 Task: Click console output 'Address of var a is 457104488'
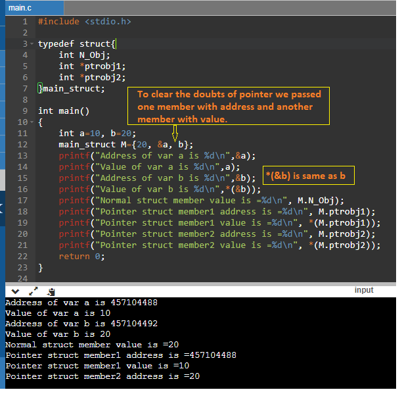point(81,303)
